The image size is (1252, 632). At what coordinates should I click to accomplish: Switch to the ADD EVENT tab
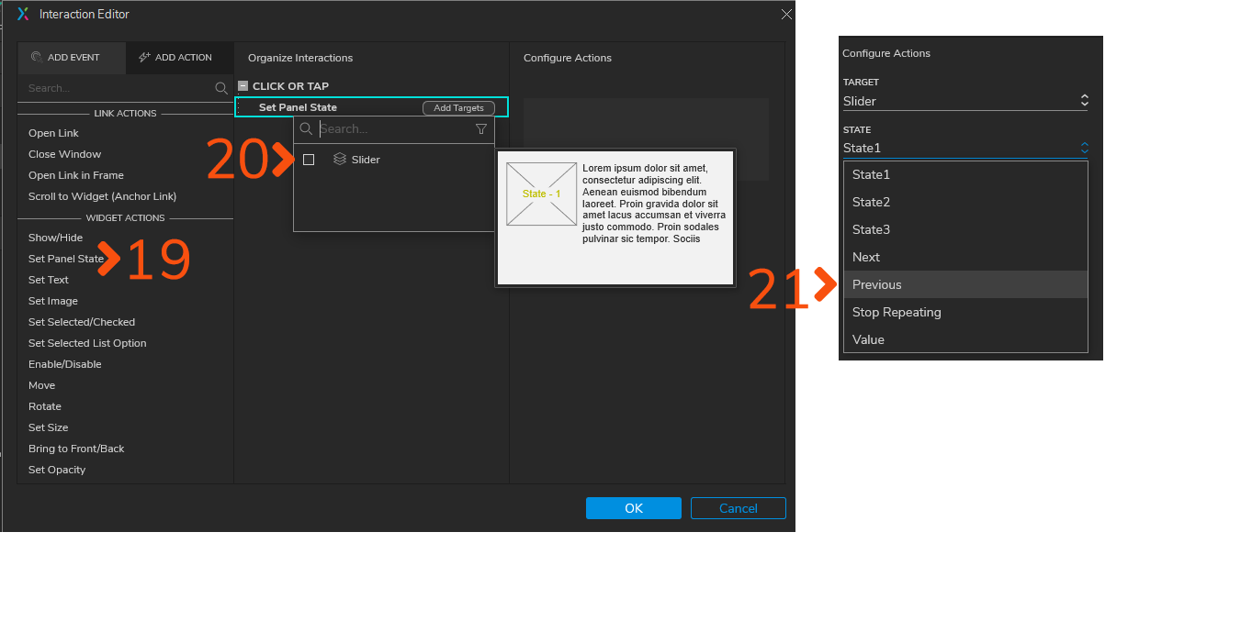pos(71,57)
